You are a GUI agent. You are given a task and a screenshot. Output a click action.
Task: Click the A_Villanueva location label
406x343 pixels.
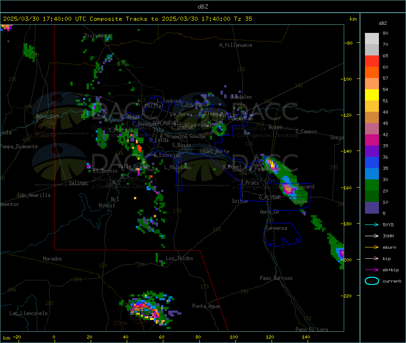pyautogui.click(x=235, y=45)
